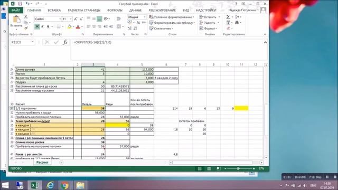The height and width of the screenshot is (190, 338).
Task: Click the Формат cells button
Action: (208, 28)
